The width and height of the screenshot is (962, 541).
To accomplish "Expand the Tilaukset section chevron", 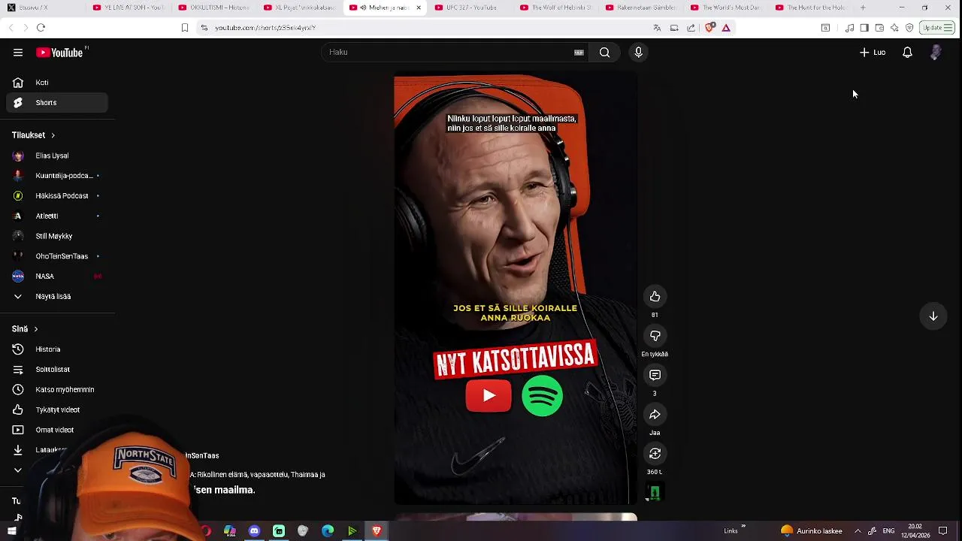I will pos(53,135).
